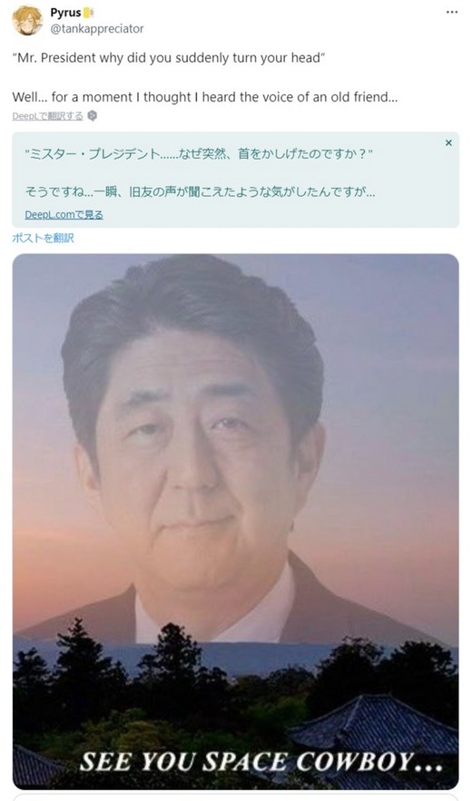Click the card edge below the photo
This screenshot has height=801, width=472.
pos(236,796)
